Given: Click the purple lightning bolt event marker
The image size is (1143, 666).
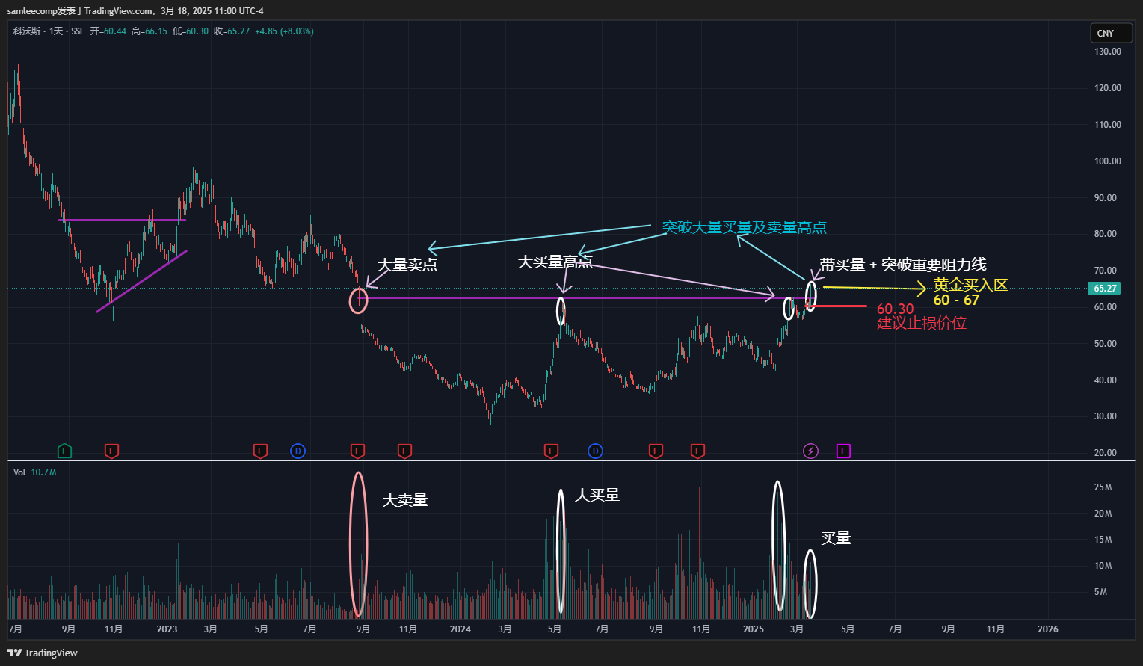Looking at the screenshot, I should [x=810, y=451].
